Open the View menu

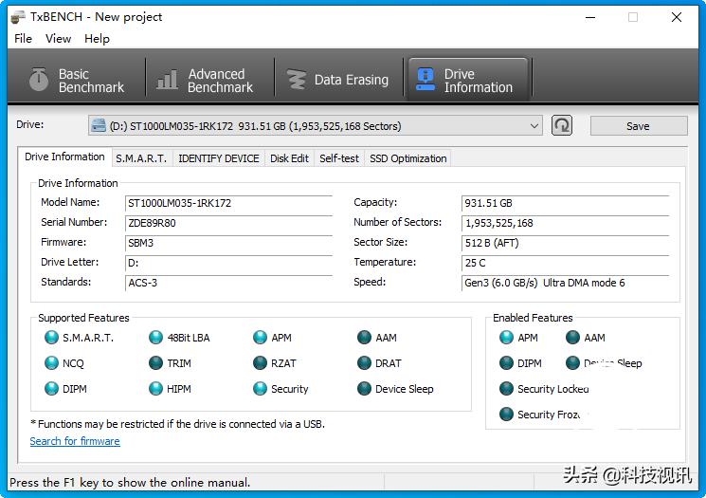point(59,39)
